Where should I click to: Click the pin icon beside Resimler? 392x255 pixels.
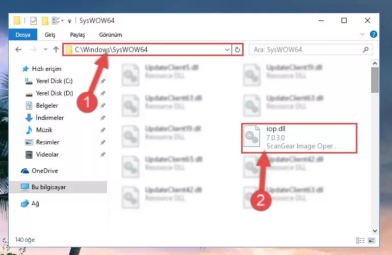(x=103, y=142)
